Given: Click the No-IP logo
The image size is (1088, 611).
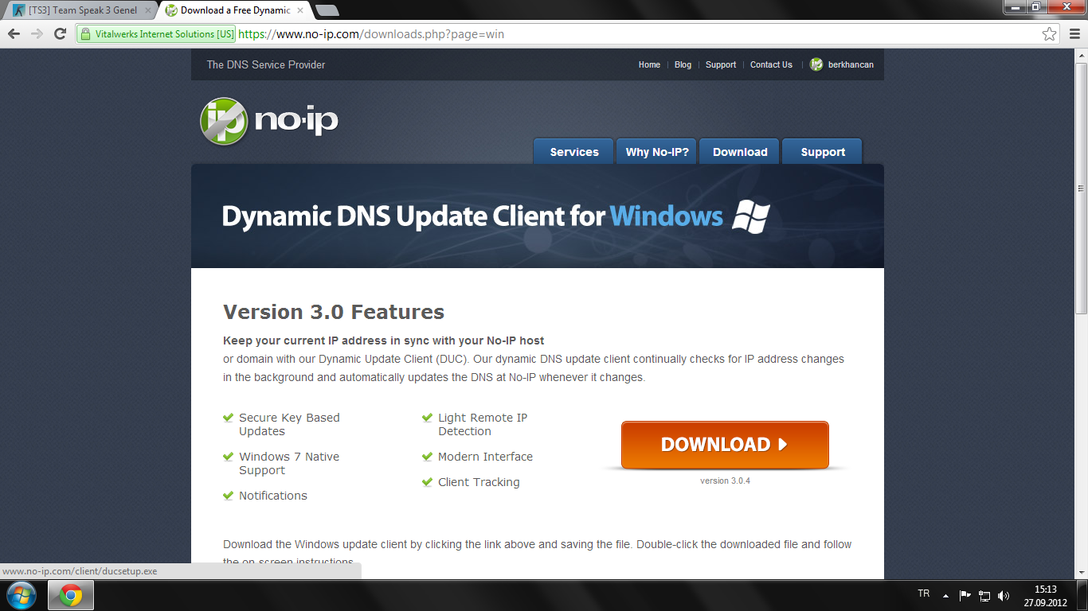Looking at the screenshot, I should click(x=268, y=121).
